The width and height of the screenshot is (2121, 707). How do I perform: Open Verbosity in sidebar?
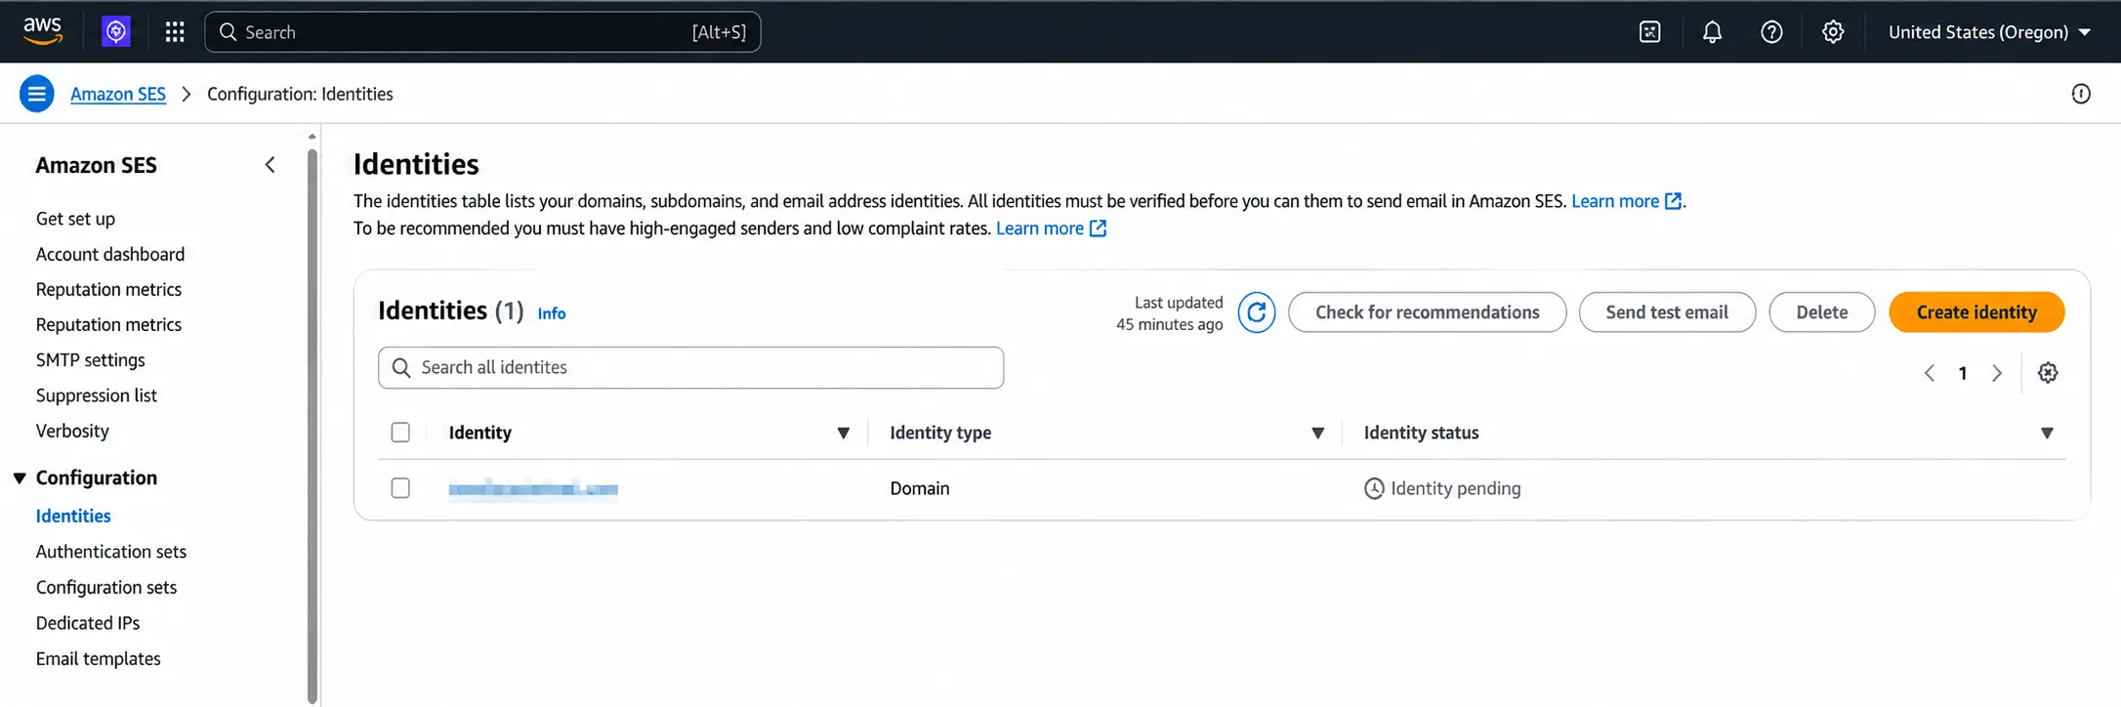pos(72,431)
